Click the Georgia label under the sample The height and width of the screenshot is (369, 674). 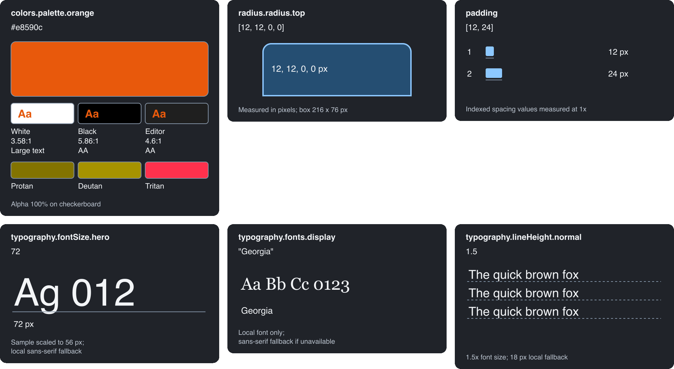(x=257, y=311)
